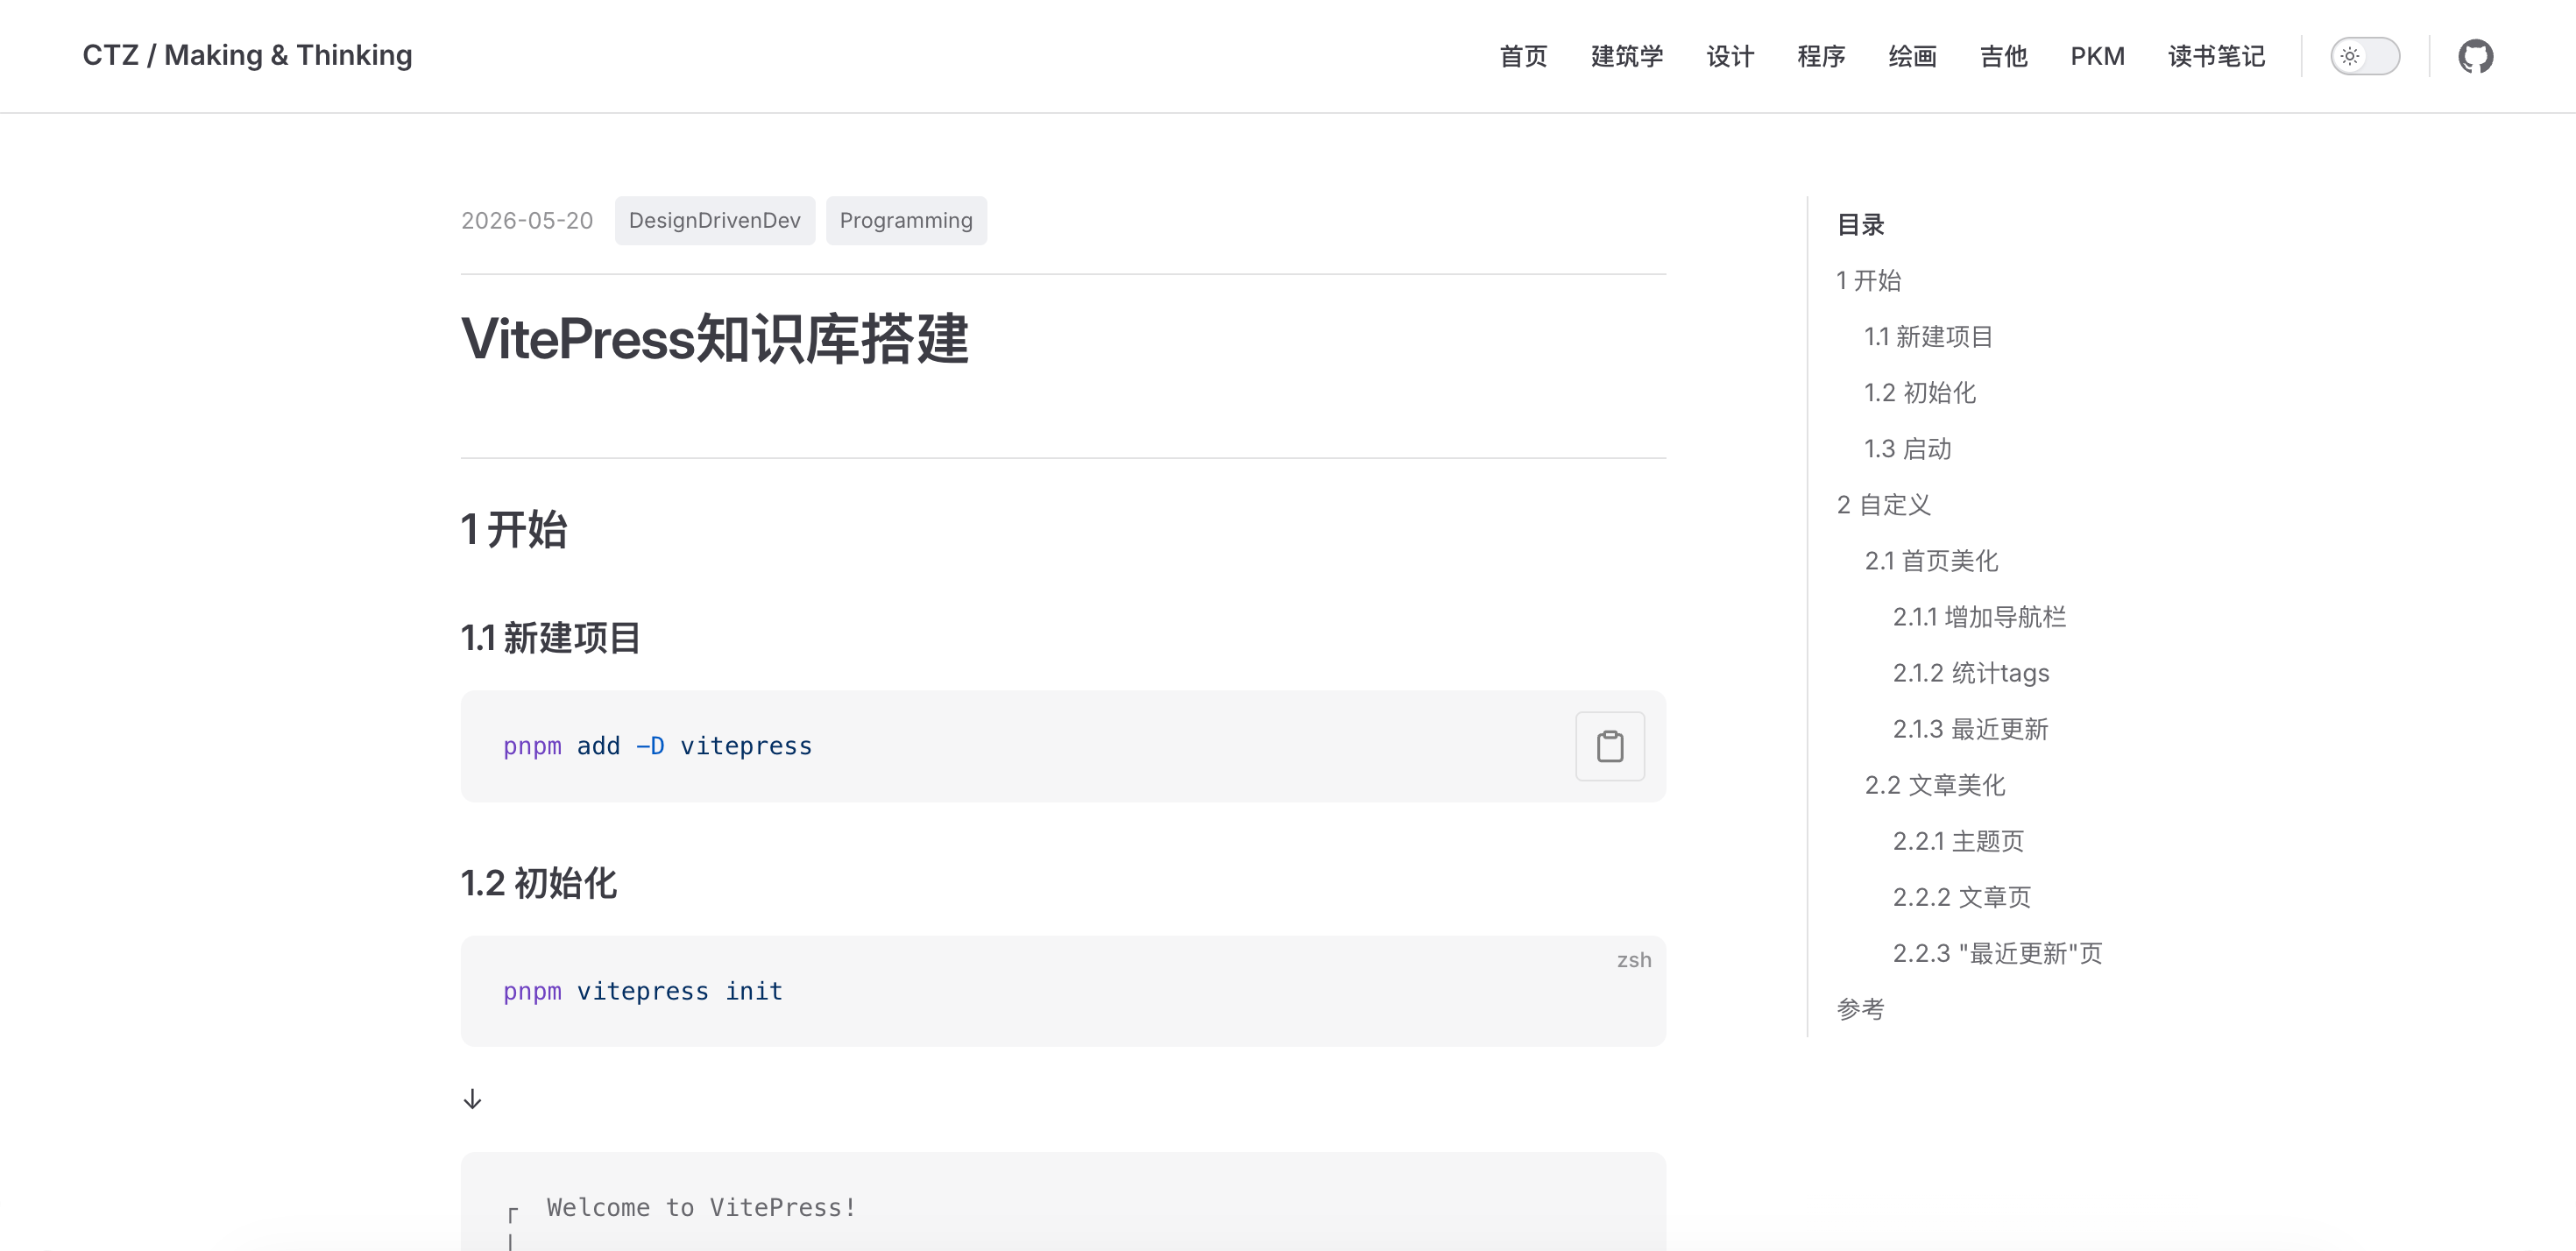The image size is (2576, 1251).
Task: Click the 1.1 新建项目 subheading
Action: tap(550, 637)
